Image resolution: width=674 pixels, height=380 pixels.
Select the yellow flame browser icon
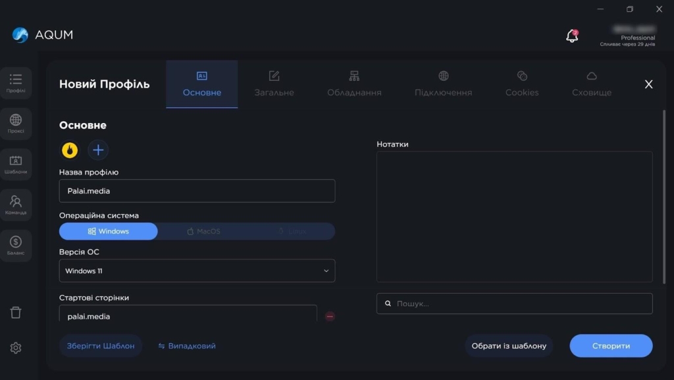coord(70,150)
